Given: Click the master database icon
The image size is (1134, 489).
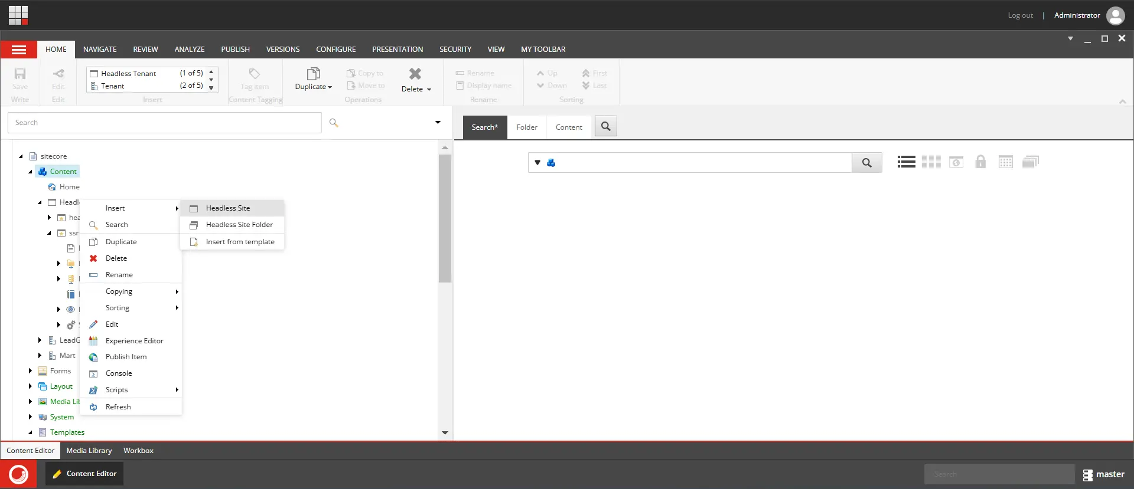Looking at the screenshot, I should [x=1087, y=475].
